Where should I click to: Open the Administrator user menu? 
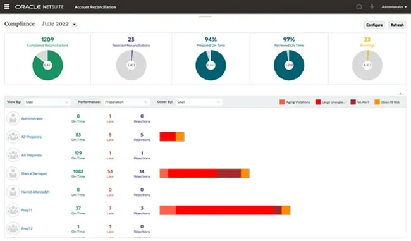point(394,7)
